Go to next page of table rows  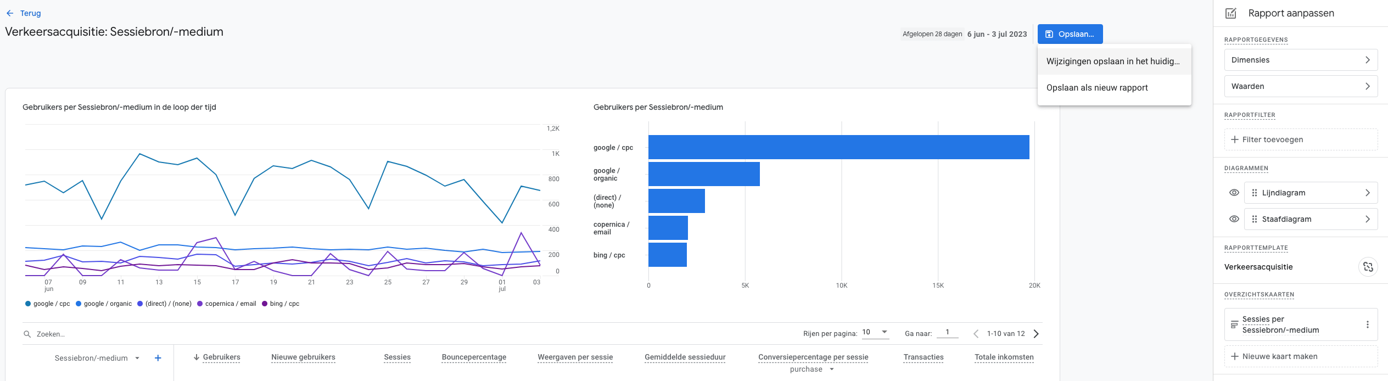click(x=1036, y=334)
